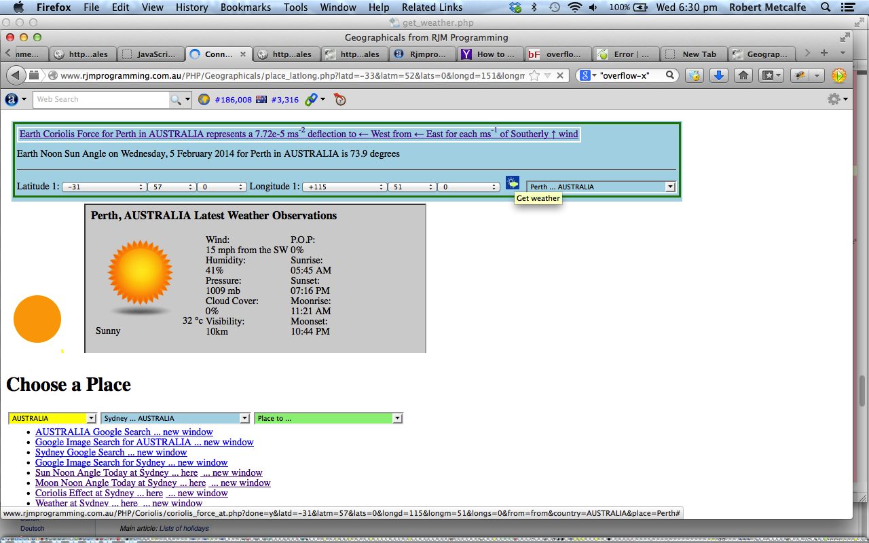Expand the Longitude degrees dropdown showing +115
Screen dimensions: 869x543
tap(344, 187)
